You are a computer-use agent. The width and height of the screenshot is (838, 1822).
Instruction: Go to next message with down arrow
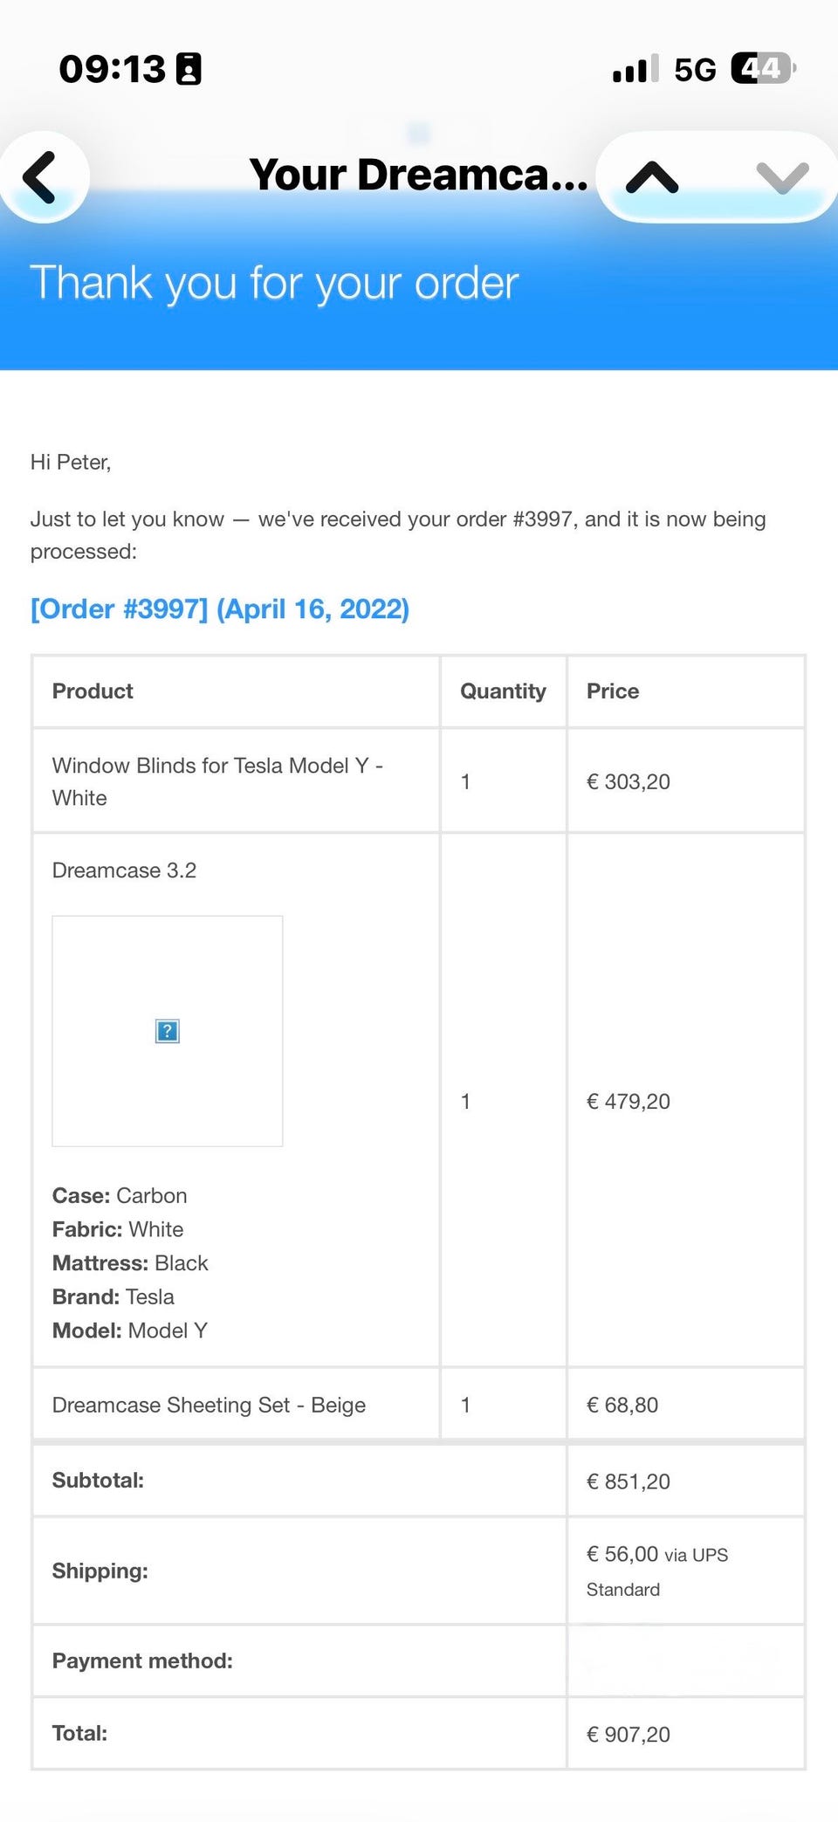pyautogui.click(x=782, y=177)
